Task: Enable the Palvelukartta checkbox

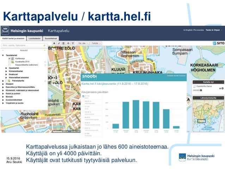Action: [x=6, y=81]
